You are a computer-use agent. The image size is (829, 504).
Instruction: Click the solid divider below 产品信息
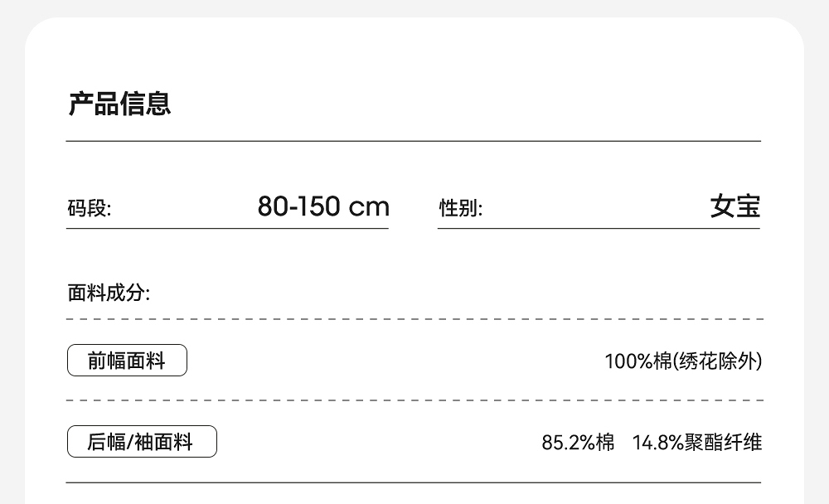click(414, 142)
